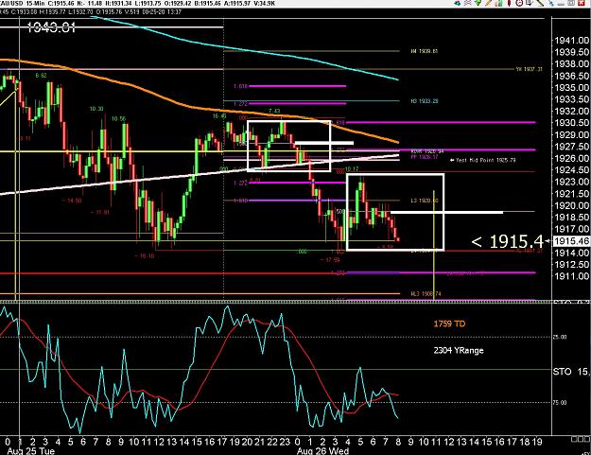The width and height of the screenshot is (591, 455).
Task: Click the crossed-lines crosshair toolbar icon
Action: pos(468,3)
